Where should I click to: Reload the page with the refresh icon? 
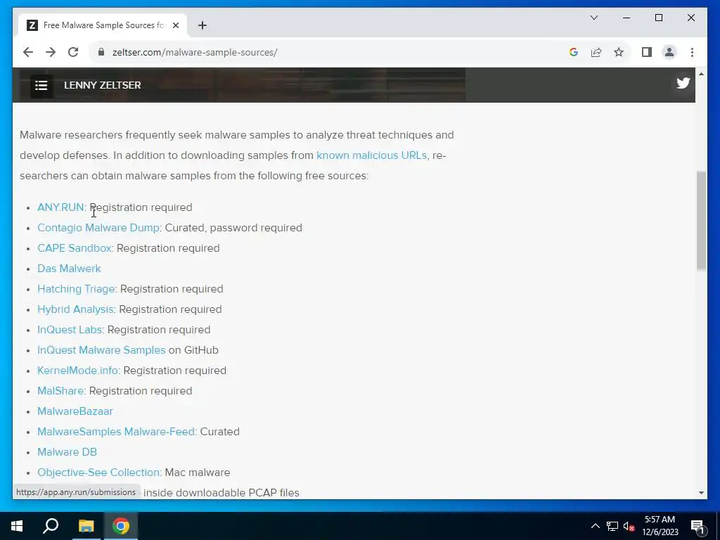click(73, 52)
